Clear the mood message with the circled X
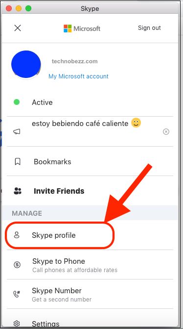Screen dimensions: 183x329 [166, 131]
